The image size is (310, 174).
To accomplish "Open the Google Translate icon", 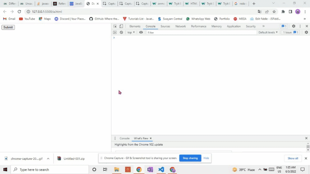I will point(259,12).
